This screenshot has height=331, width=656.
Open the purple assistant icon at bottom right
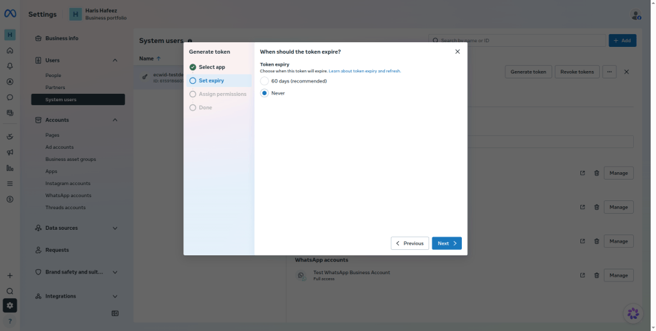(633, 314)
